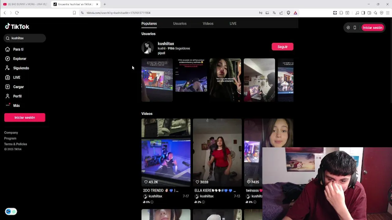392x220 pixels.
Task: Click the share page icon
Action: tap(281, 13)
